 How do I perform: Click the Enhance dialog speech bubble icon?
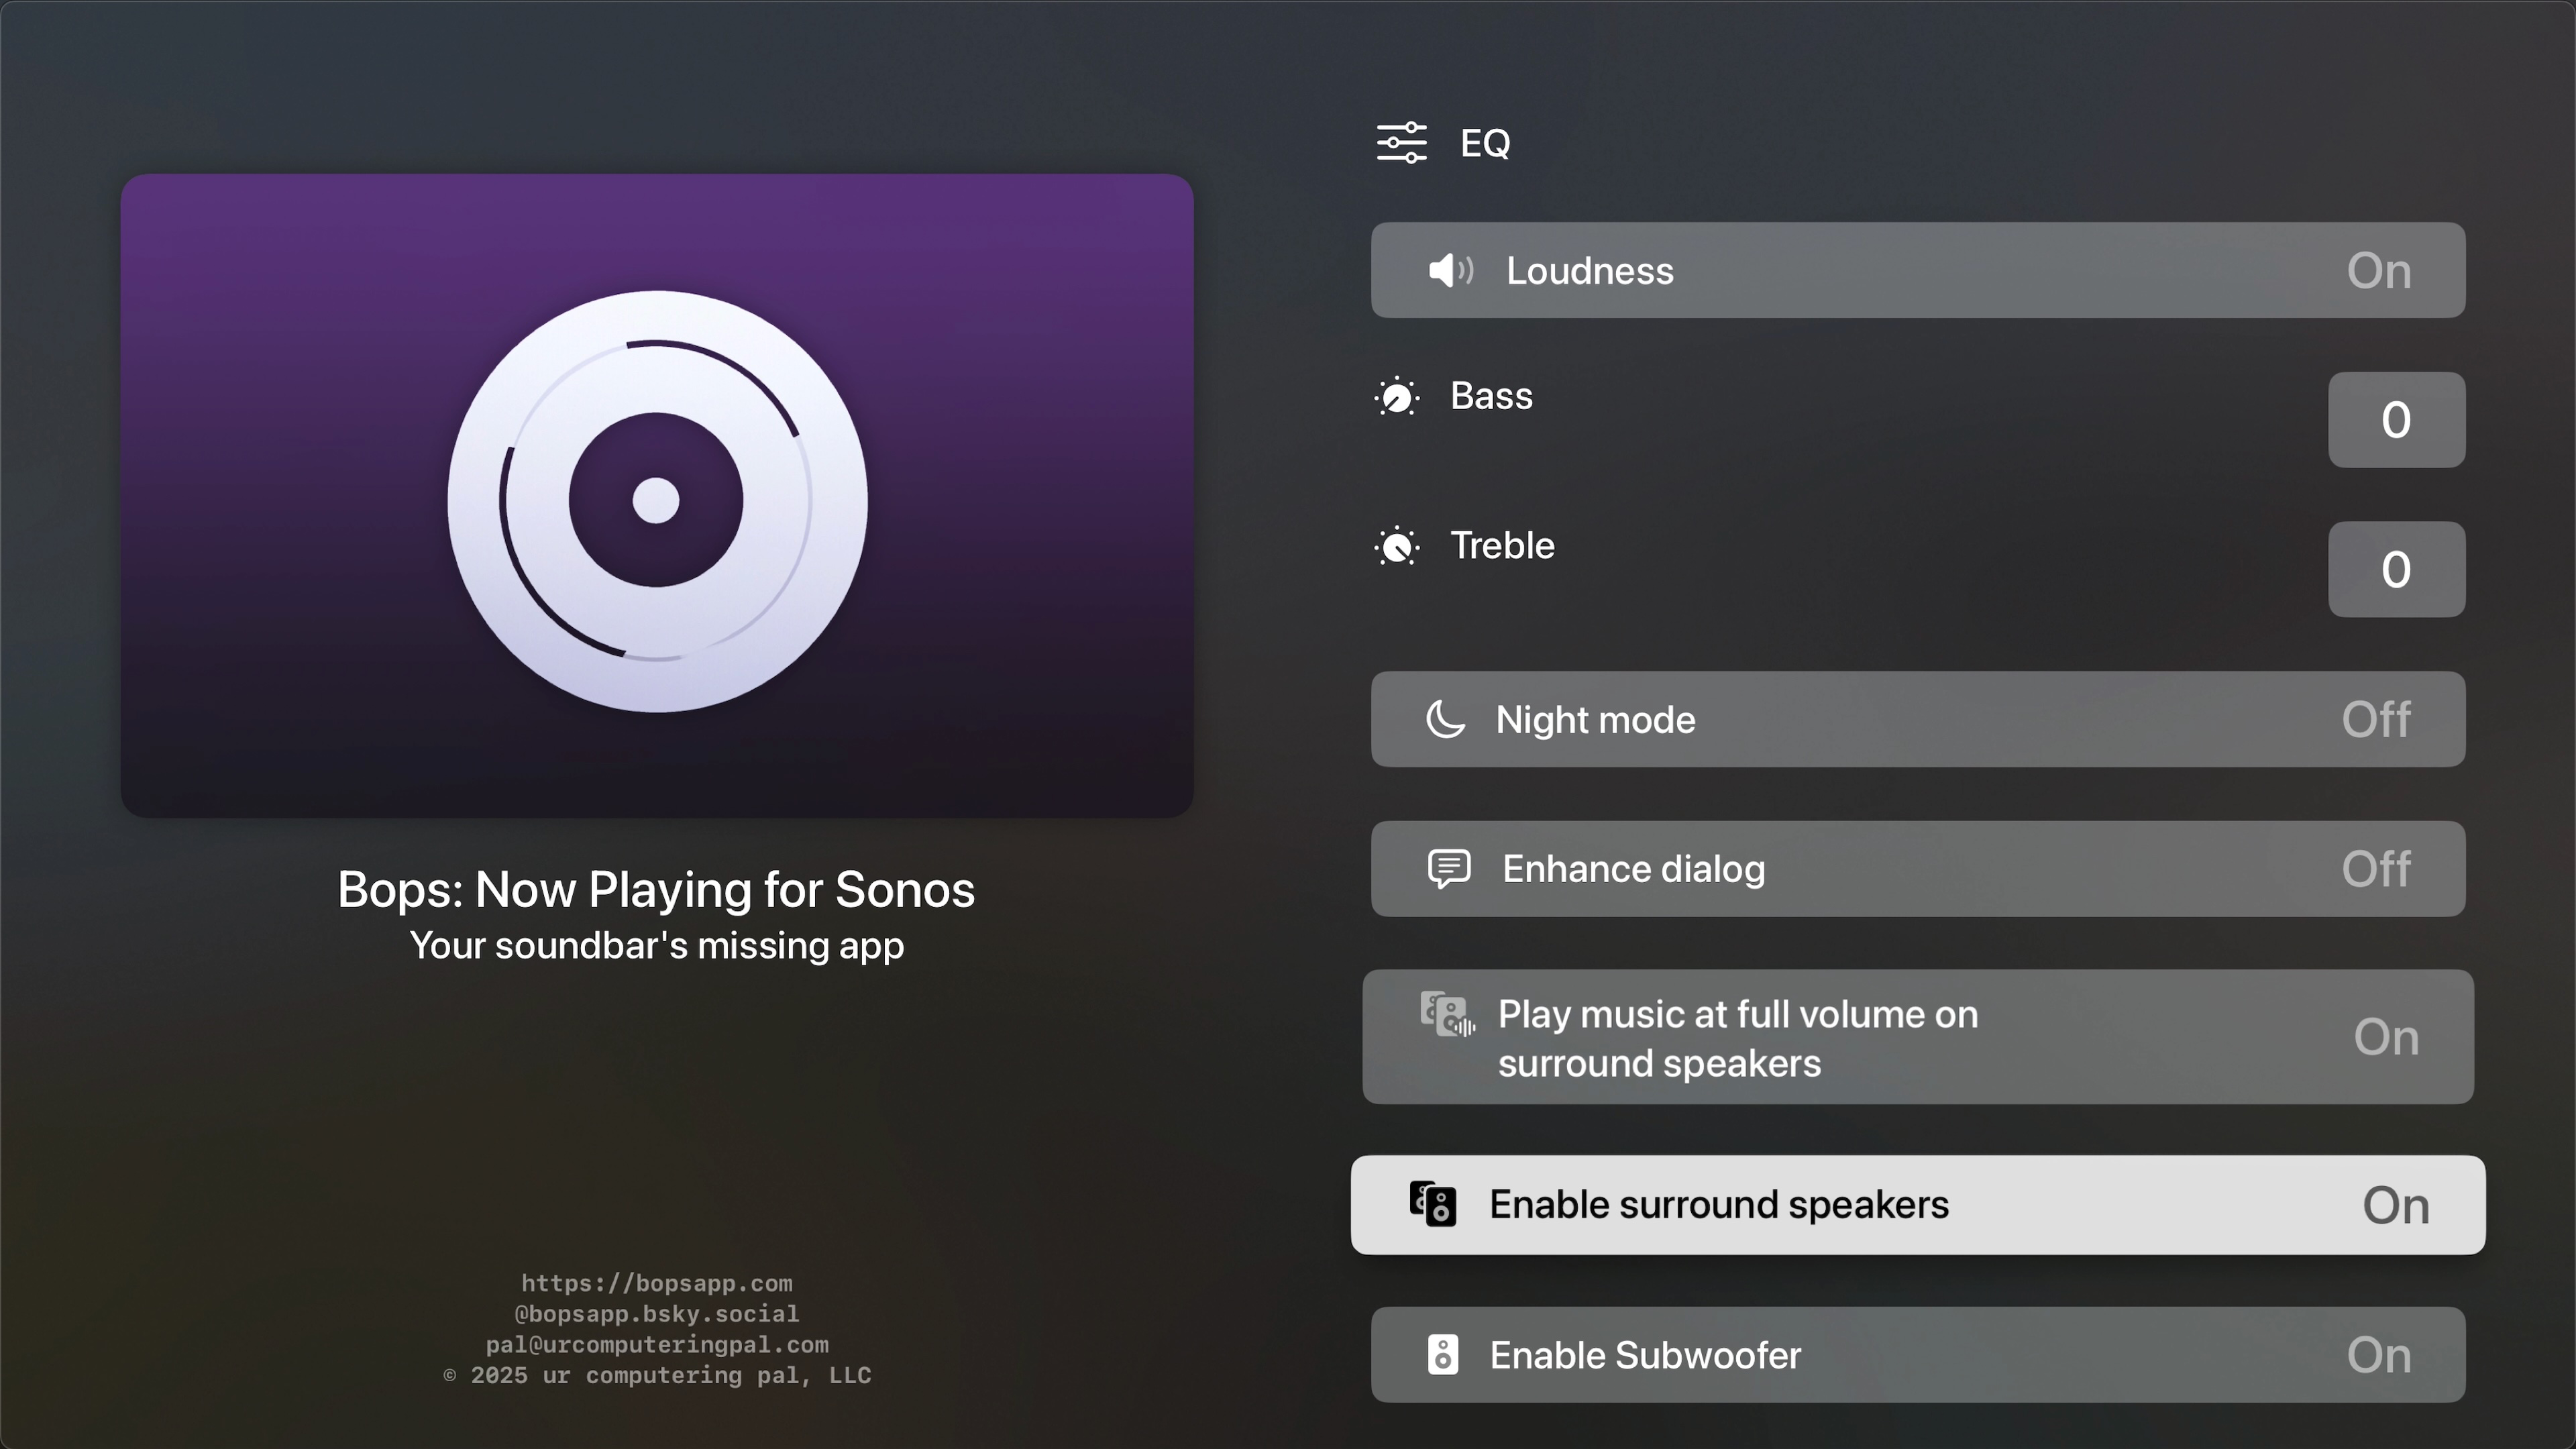(1449, 869)
